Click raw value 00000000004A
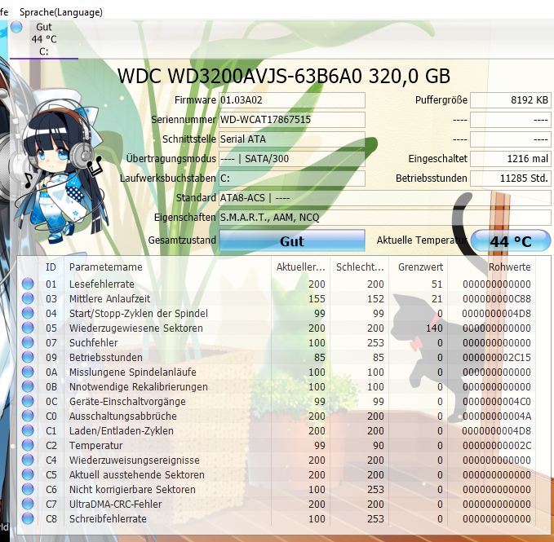 coord(497,416)
